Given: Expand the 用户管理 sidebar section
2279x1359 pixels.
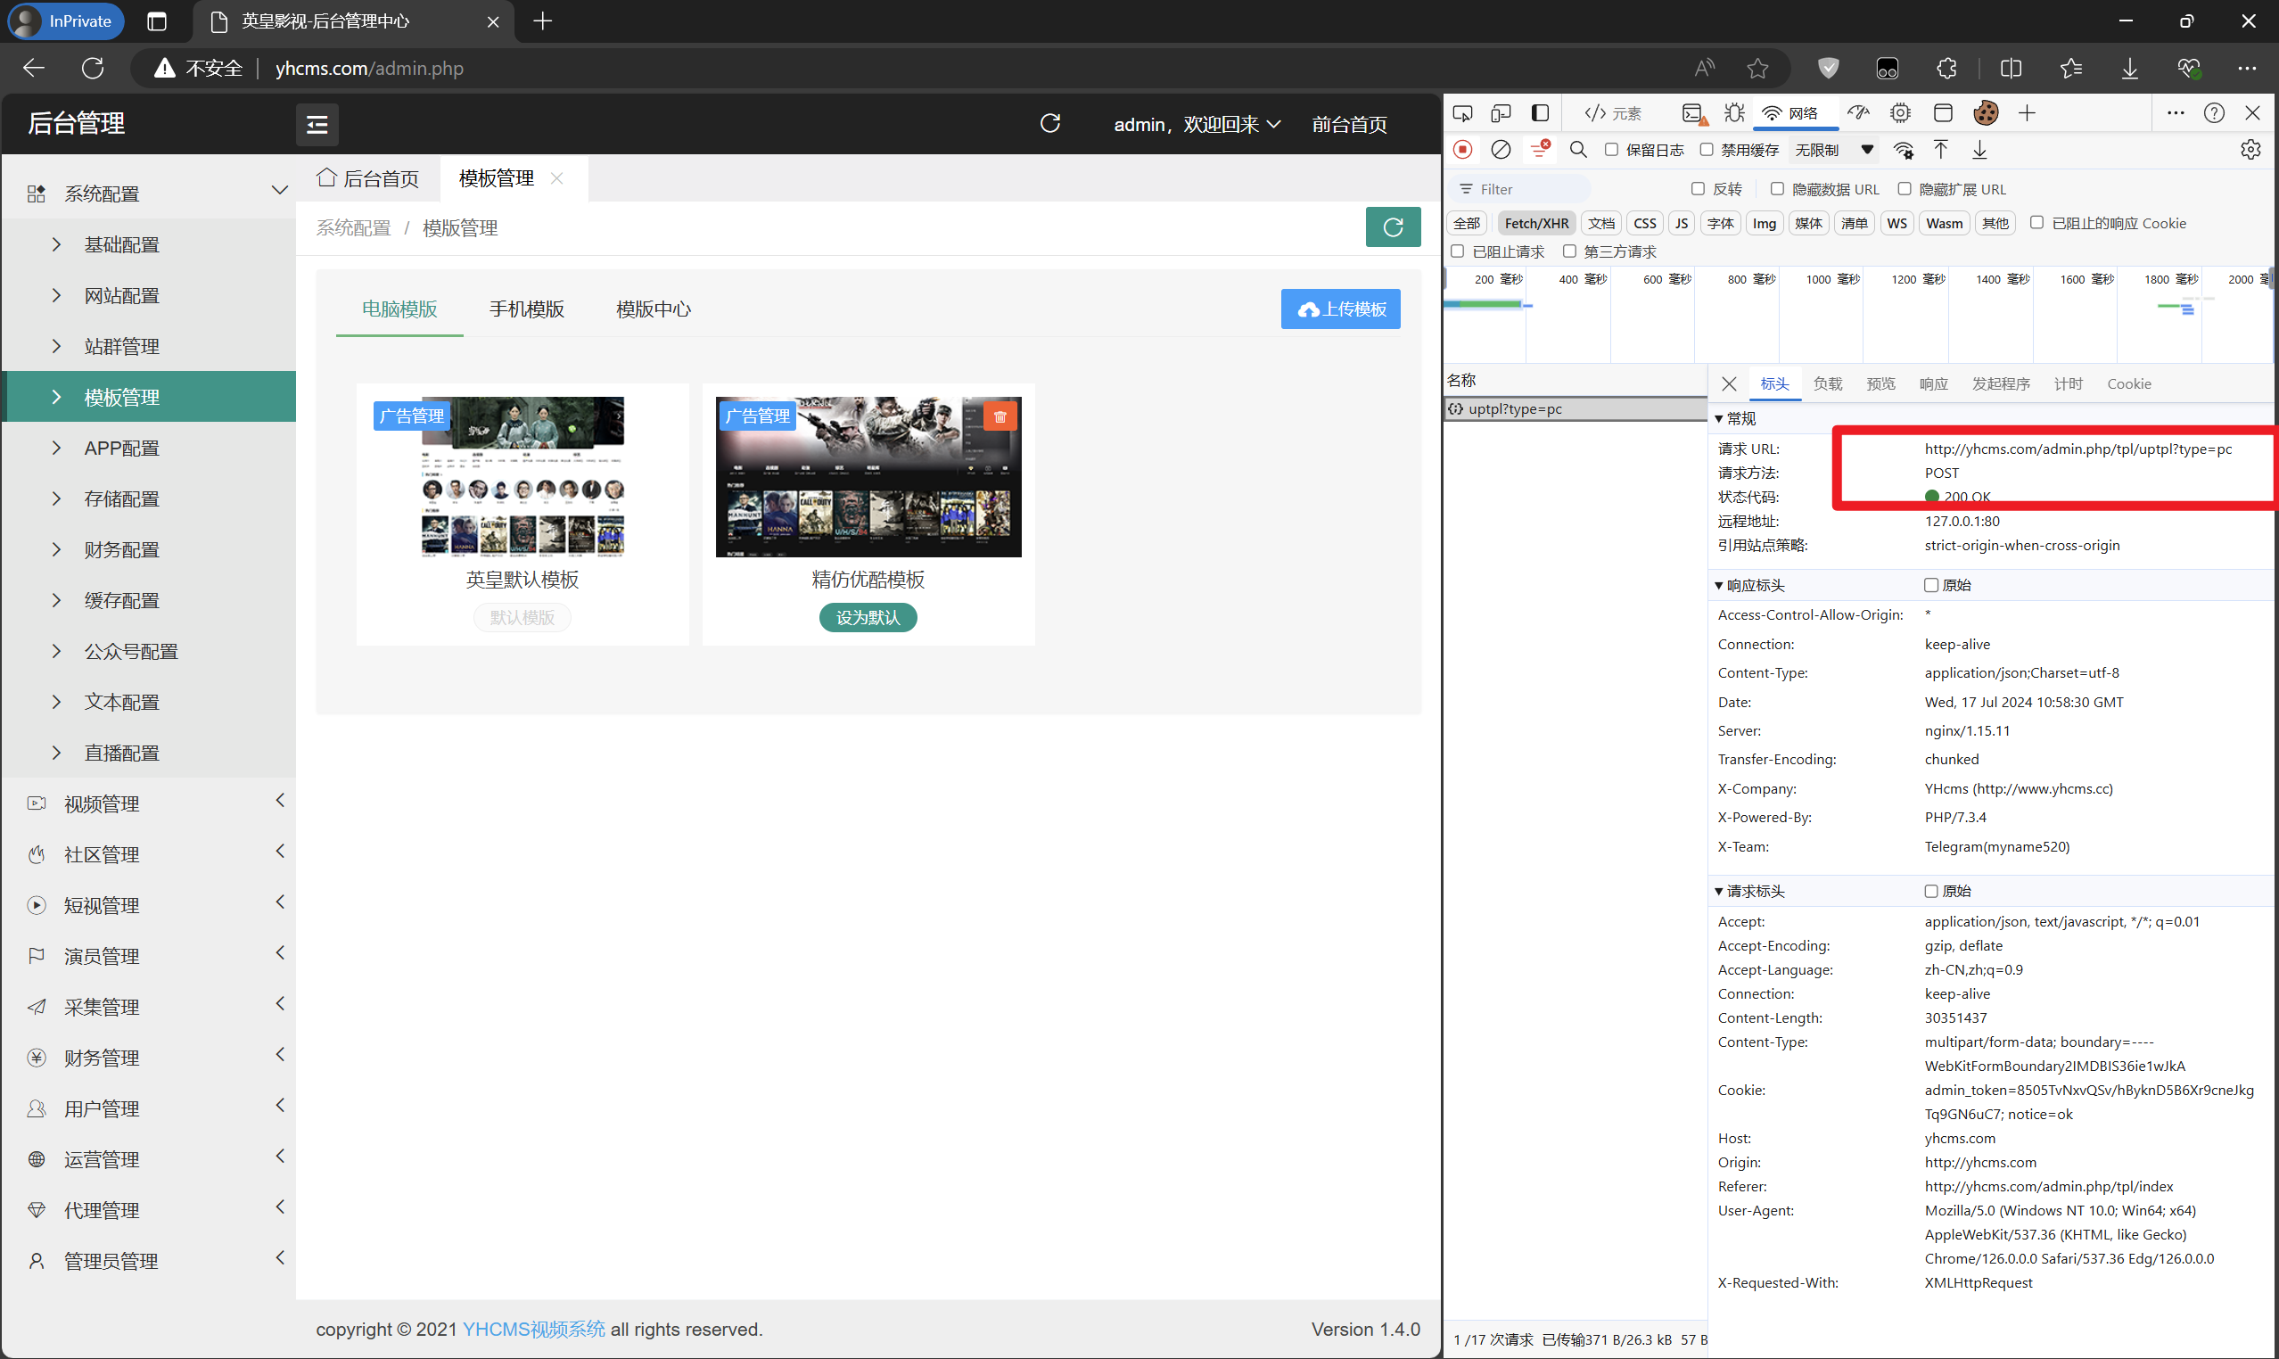Looking at the screenshot, I should (x=148, y=1108).
